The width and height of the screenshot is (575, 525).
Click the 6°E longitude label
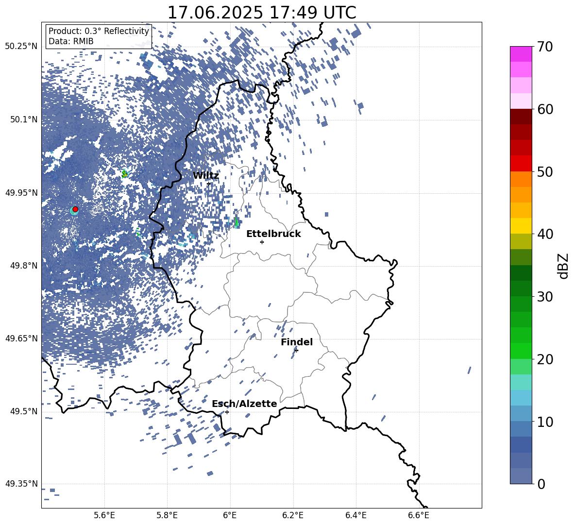click(x=230, y=515)
